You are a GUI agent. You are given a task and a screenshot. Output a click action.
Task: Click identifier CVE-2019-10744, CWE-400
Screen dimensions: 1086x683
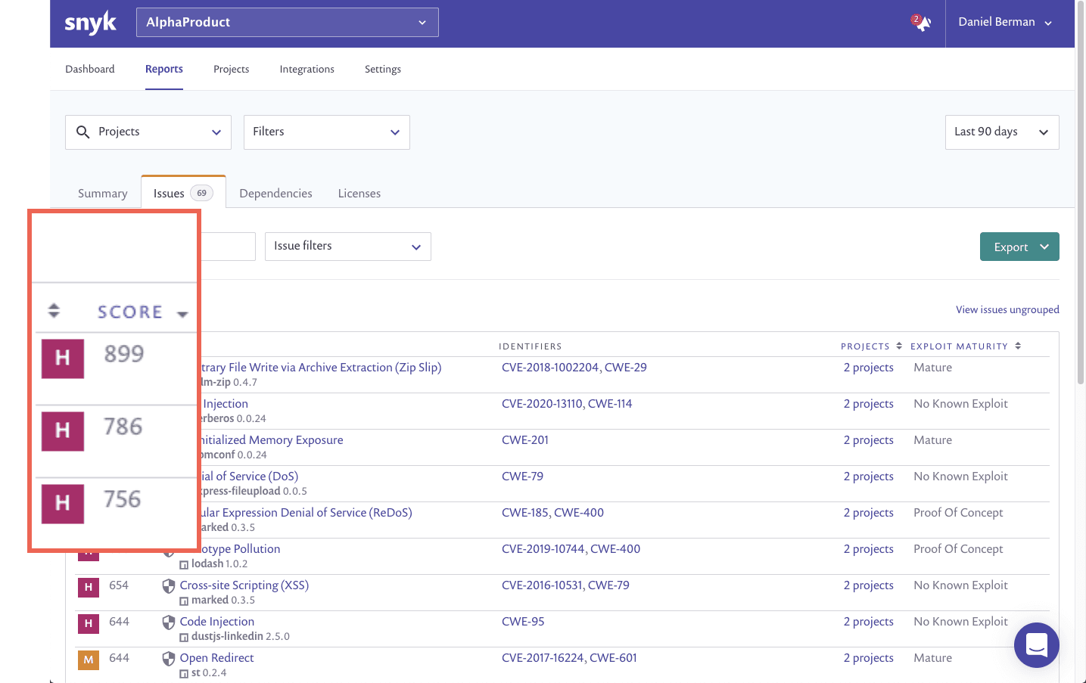tap(571, 549)
